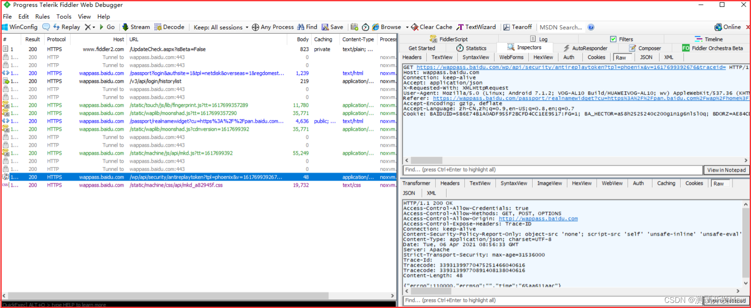Open the Composer tab
Image resolution: width=751 pixels, height=308 pixels.
(645, 48)
